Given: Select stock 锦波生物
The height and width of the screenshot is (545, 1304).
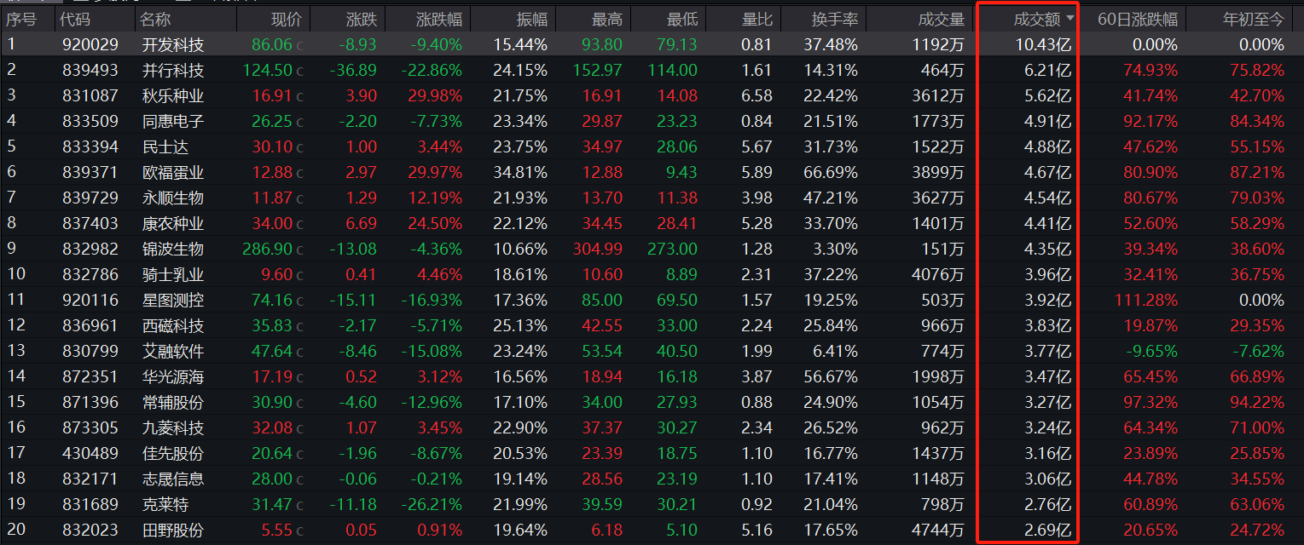Looking at the screenshot, I should [173, 249].
